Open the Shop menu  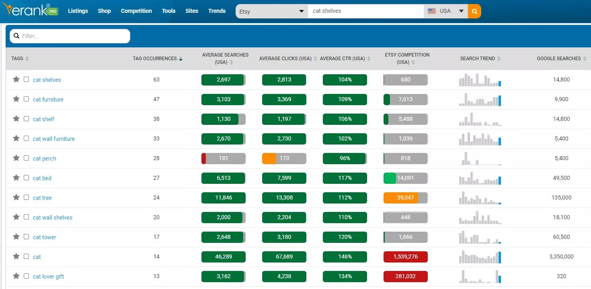[105, 11]
